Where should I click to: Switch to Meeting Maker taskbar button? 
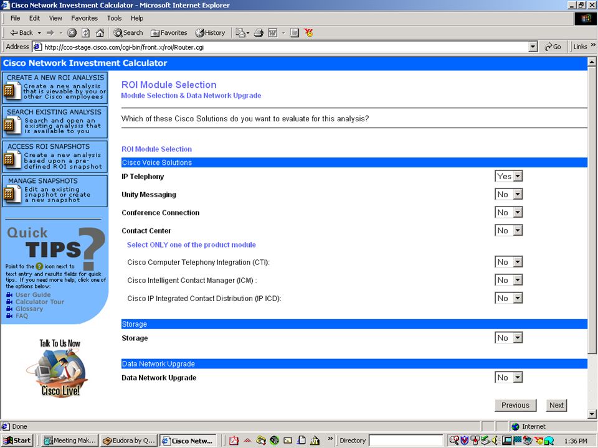70,441
